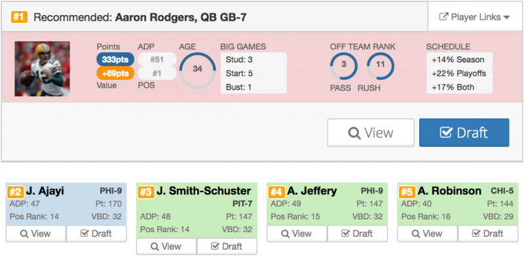This screenshot has width=524, height=257.
Task: Draft A. Robinson
Action: pyautogui.click(x=488, y=233)
